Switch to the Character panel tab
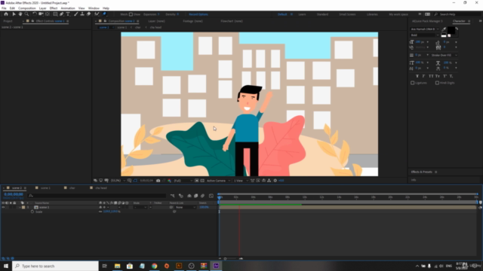483x271 pixels. click(x=459, y=21)
